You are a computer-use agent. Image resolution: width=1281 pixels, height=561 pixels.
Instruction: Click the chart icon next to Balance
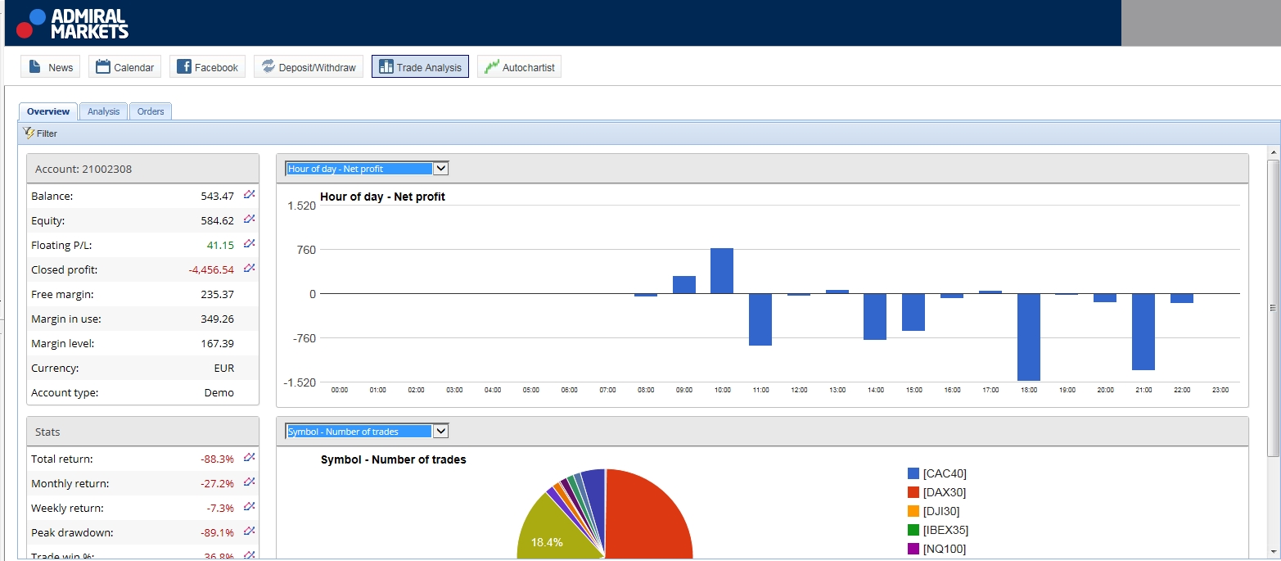tap(250, 195)
